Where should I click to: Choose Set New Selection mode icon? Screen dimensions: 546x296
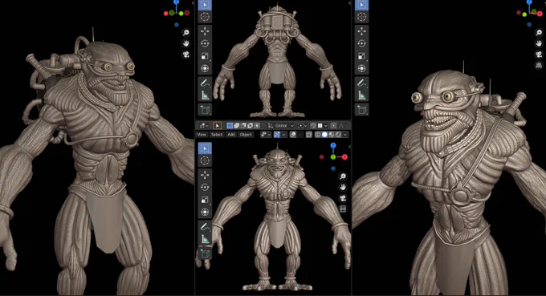pyautogui.click(x=230, y=126)
